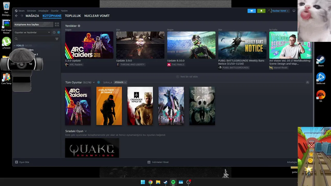The height and width of the screenshot is (186, 331).
Task: Open the Quake Champions banner
Action: [x=92, y=148]
